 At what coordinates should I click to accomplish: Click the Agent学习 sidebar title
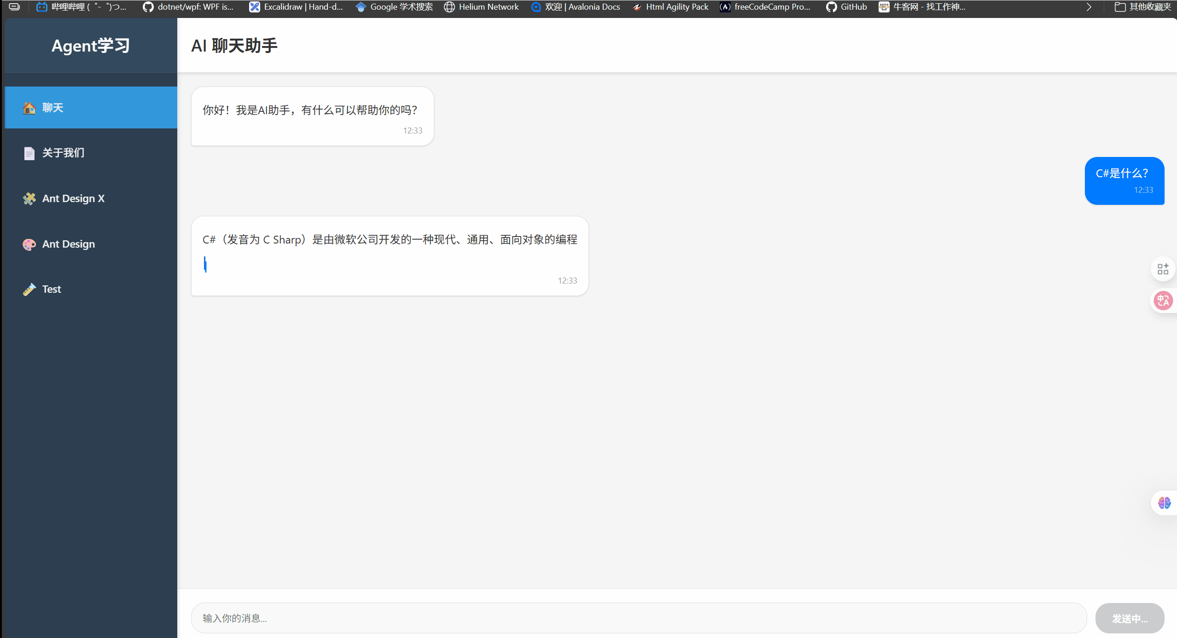pyautogui.click(x=91, y=46)
